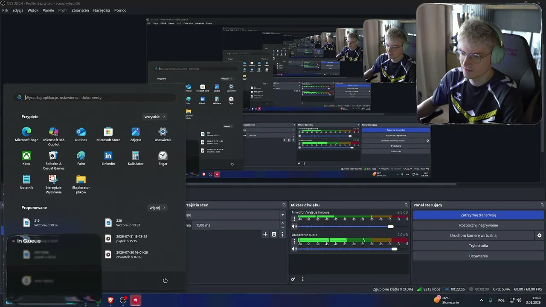Open the Zegar clock app

tap(163, 158)
